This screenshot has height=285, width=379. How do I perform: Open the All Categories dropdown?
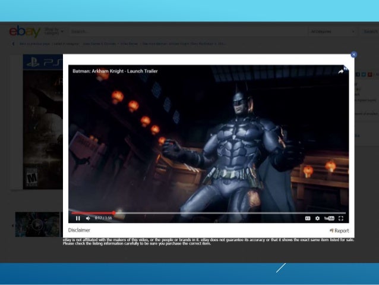pos(332,32)
